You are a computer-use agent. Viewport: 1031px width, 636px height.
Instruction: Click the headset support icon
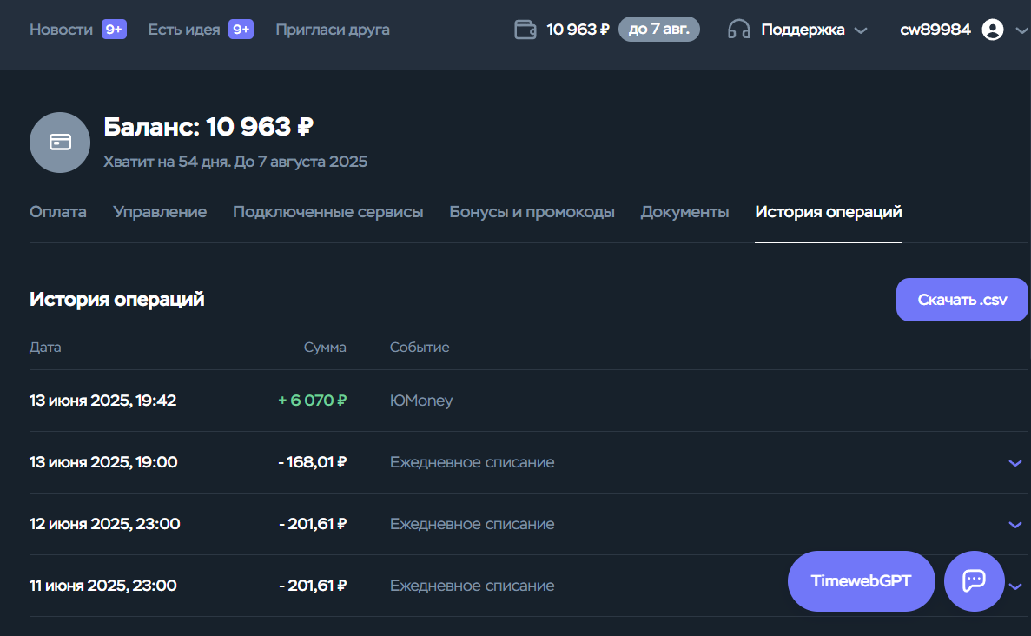point(739,30)
